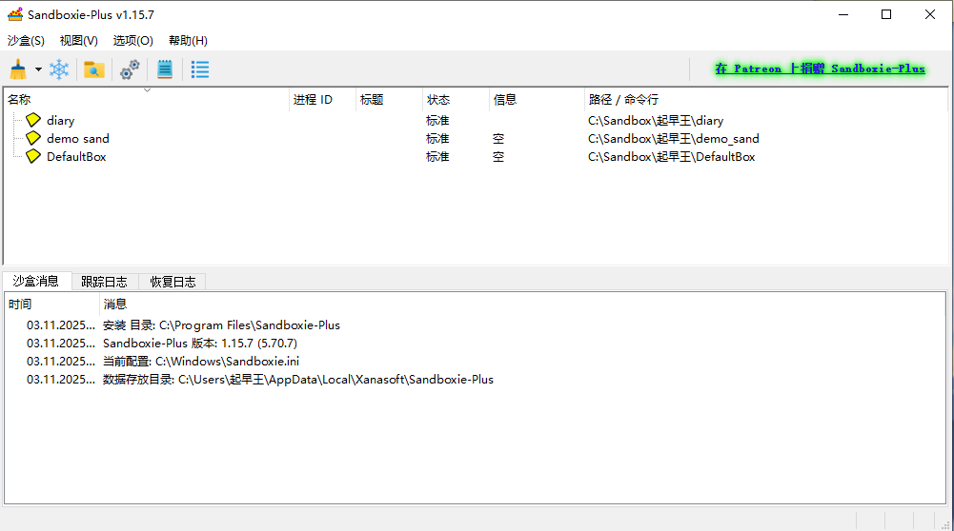Click the path C:\Sandbox\起早王\DefaultBox
954x531 pixels.
672,156
